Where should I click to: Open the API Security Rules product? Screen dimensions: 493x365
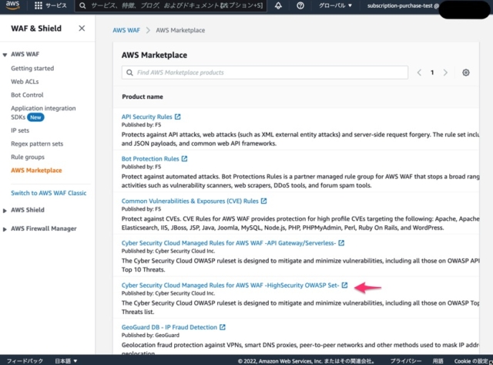click(147, 117)
